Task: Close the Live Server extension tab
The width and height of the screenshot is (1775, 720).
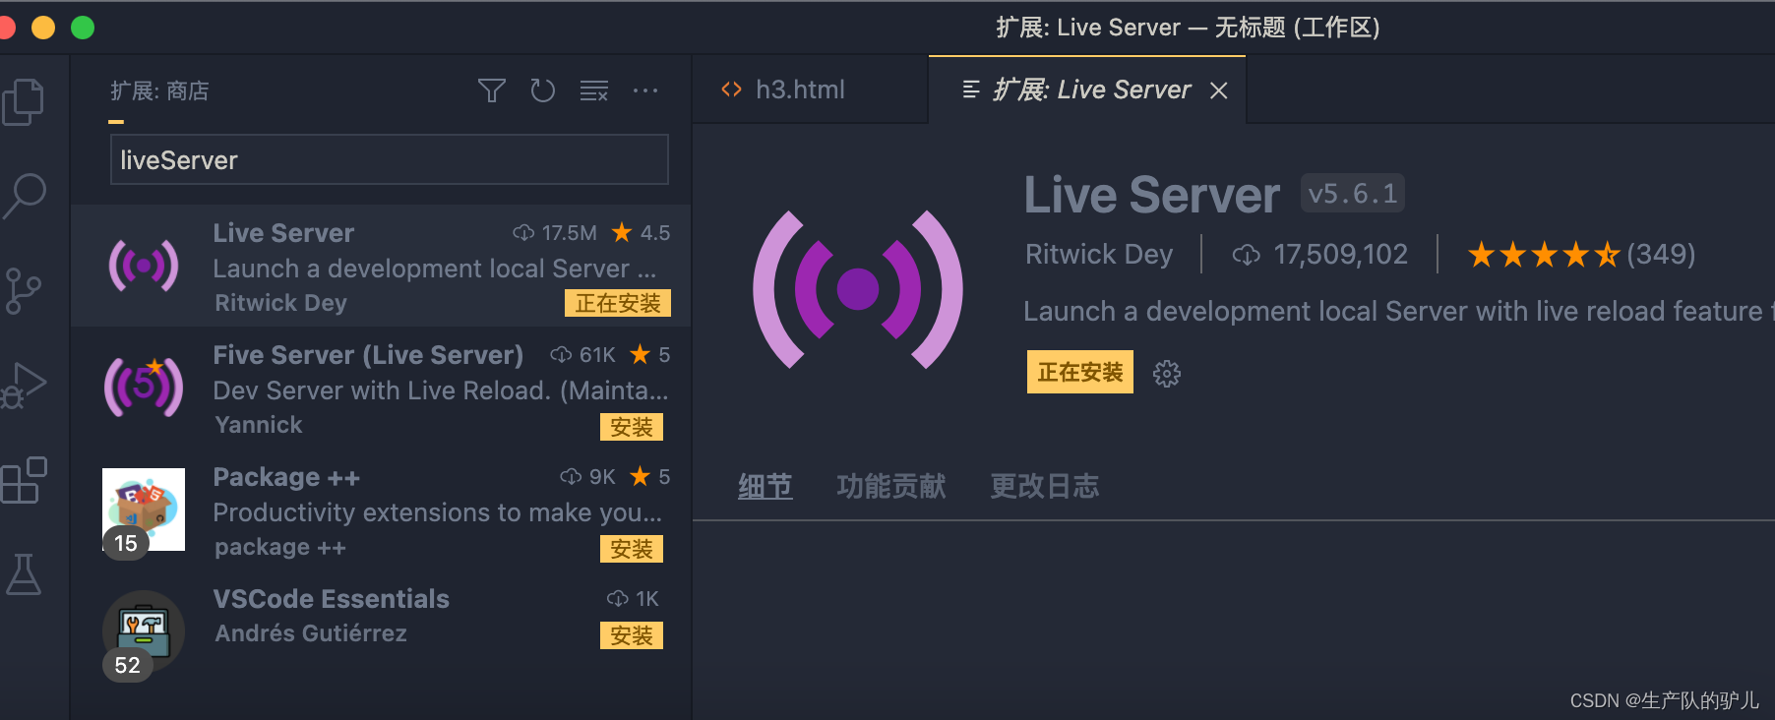Action: pyautogui.click(x=1219, y=90)
